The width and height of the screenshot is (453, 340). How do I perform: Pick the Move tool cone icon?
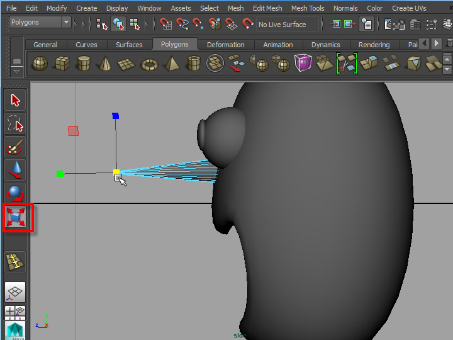pyautogui.click(x=16, y=169)
